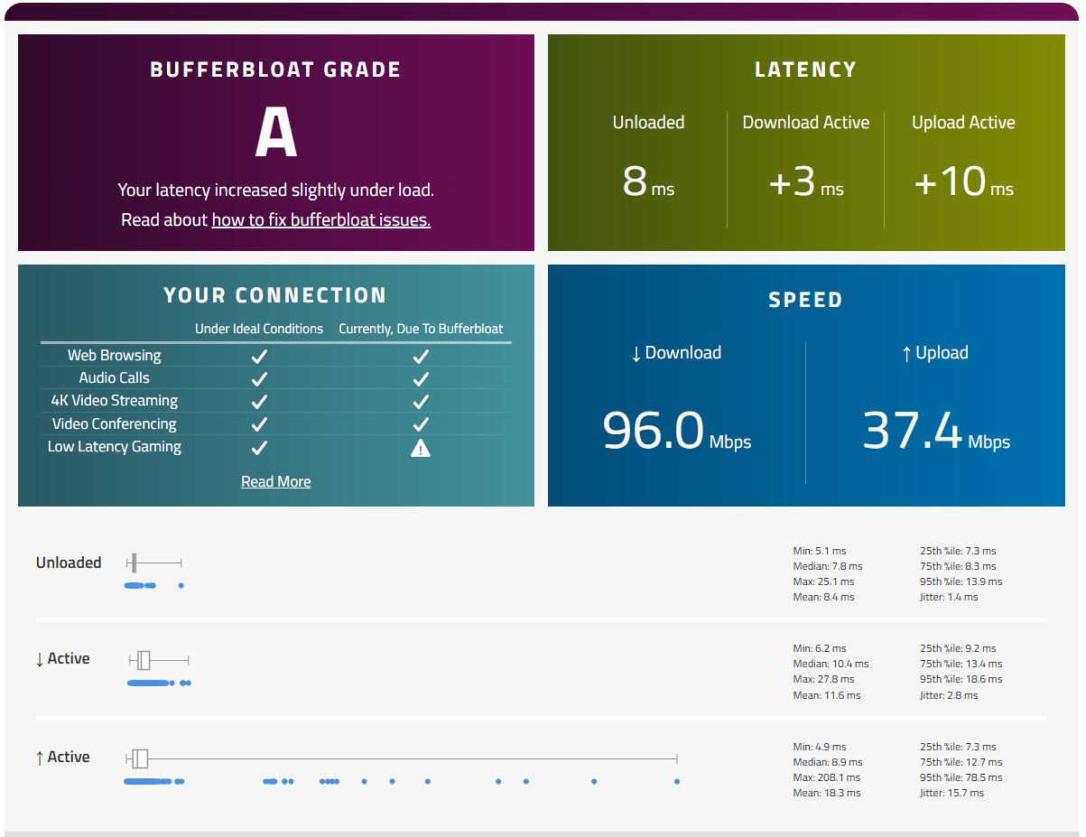
Task: Click the Audio Calls Under Ideal Conditions checkmark
Action: tap(259, 378)
